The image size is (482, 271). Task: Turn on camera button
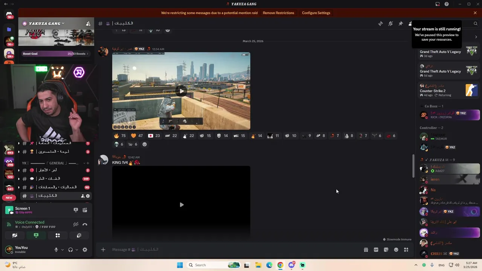(x=15, y=235)
